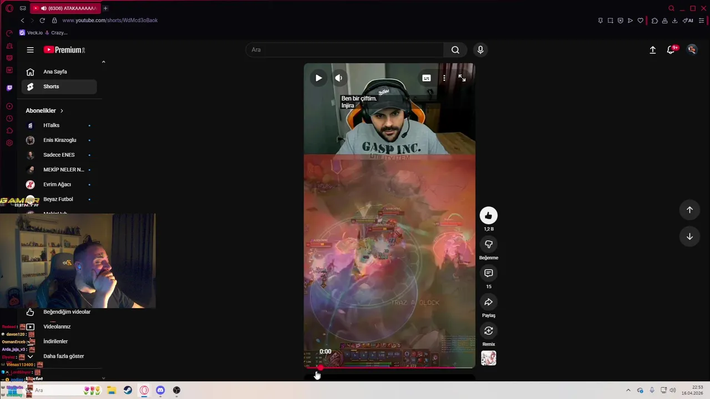This screenshot has width=710, height=399.
Task: Open File Explorer from taskbar
Action: tap(111, 390)
